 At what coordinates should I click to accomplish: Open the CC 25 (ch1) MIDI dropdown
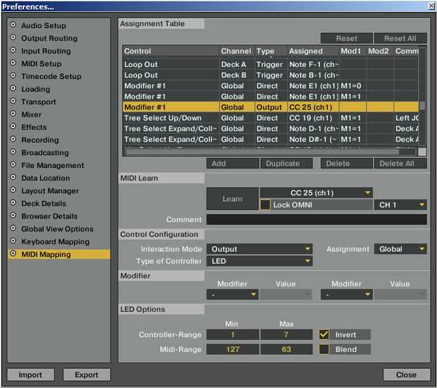click(316, 193)
